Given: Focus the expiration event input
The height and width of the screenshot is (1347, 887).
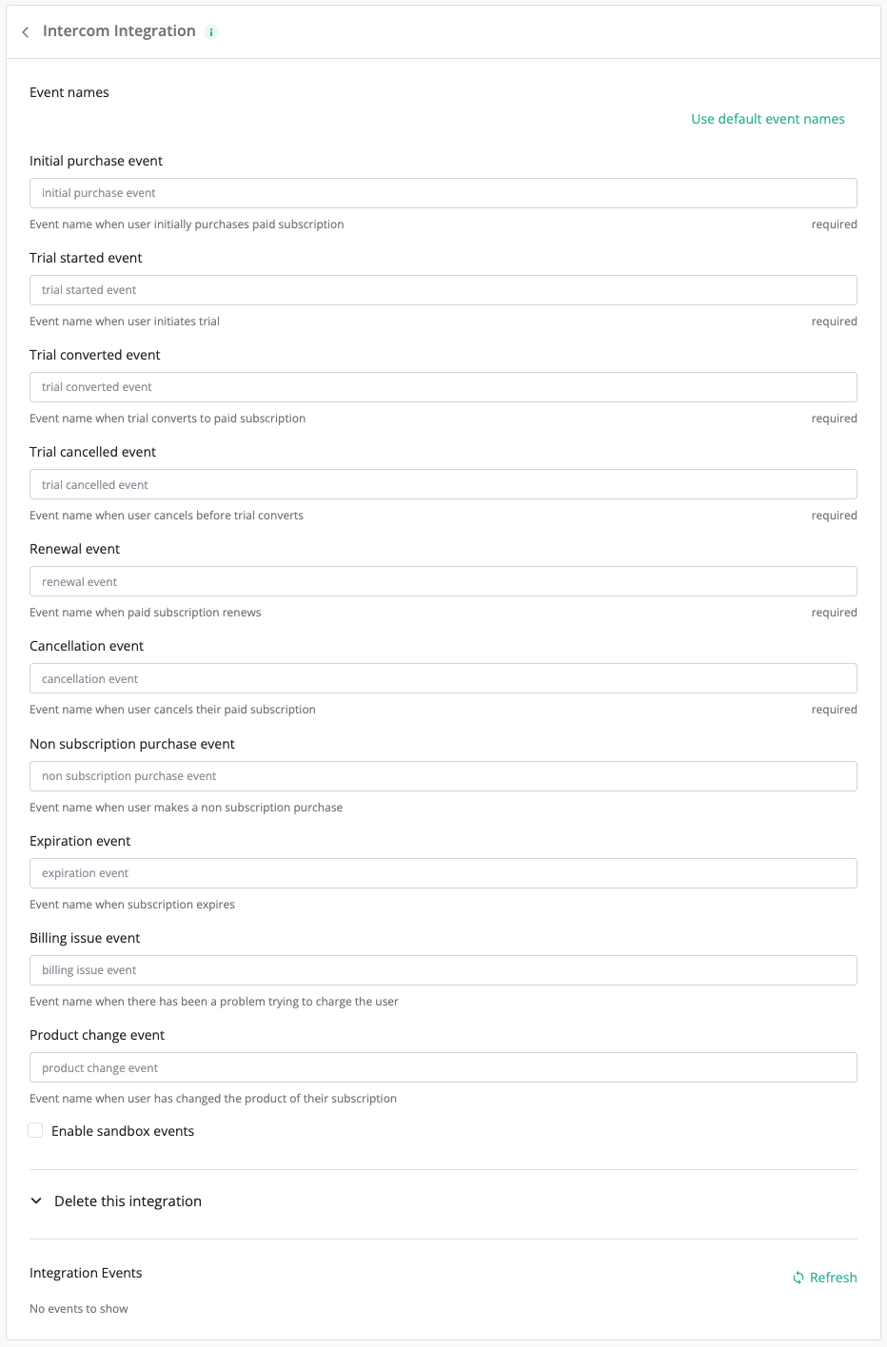Looking at the screenshot, I should pyautogui.click(x=443, y=873).
